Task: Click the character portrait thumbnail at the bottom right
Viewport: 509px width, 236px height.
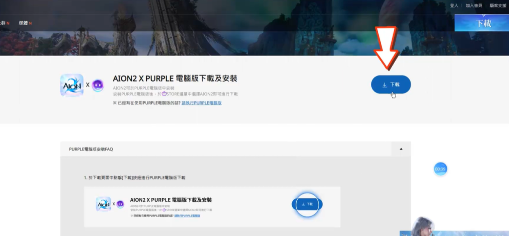Action: click(x=423, y=227)
